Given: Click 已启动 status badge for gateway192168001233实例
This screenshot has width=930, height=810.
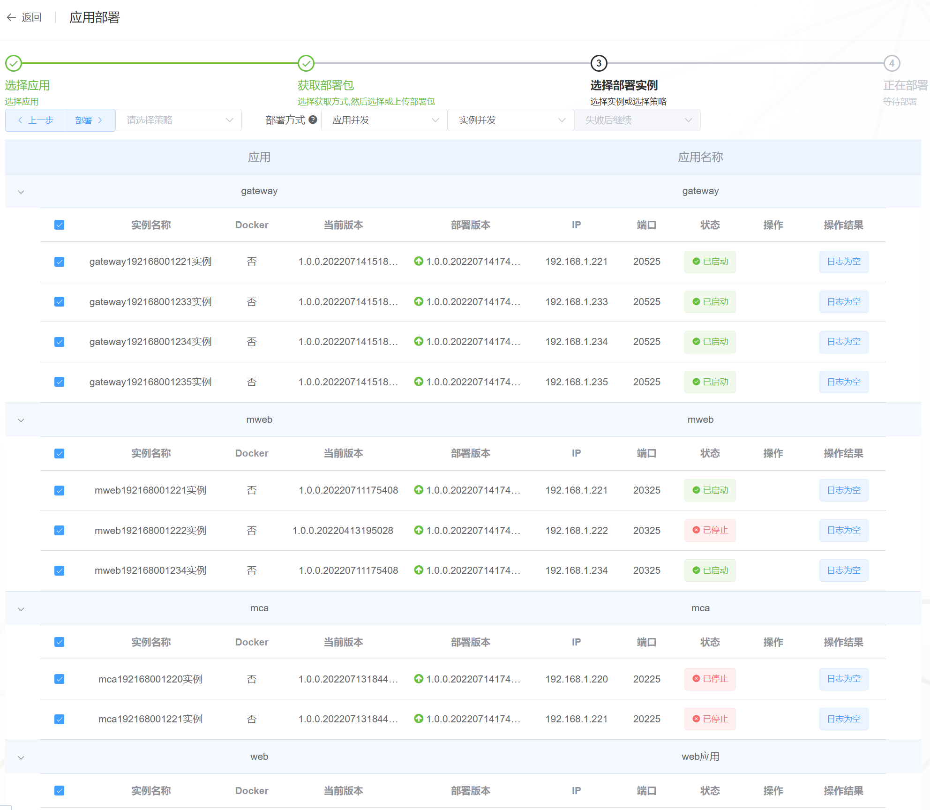Looking at the screenshot, I should pos(710,302).
